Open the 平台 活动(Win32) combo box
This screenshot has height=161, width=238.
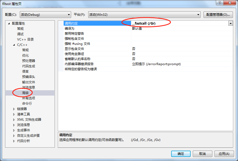(144, 15)
